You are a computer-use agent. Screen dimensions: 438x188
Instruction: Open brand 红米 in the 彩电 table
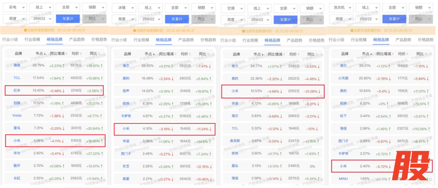[17, 91]
